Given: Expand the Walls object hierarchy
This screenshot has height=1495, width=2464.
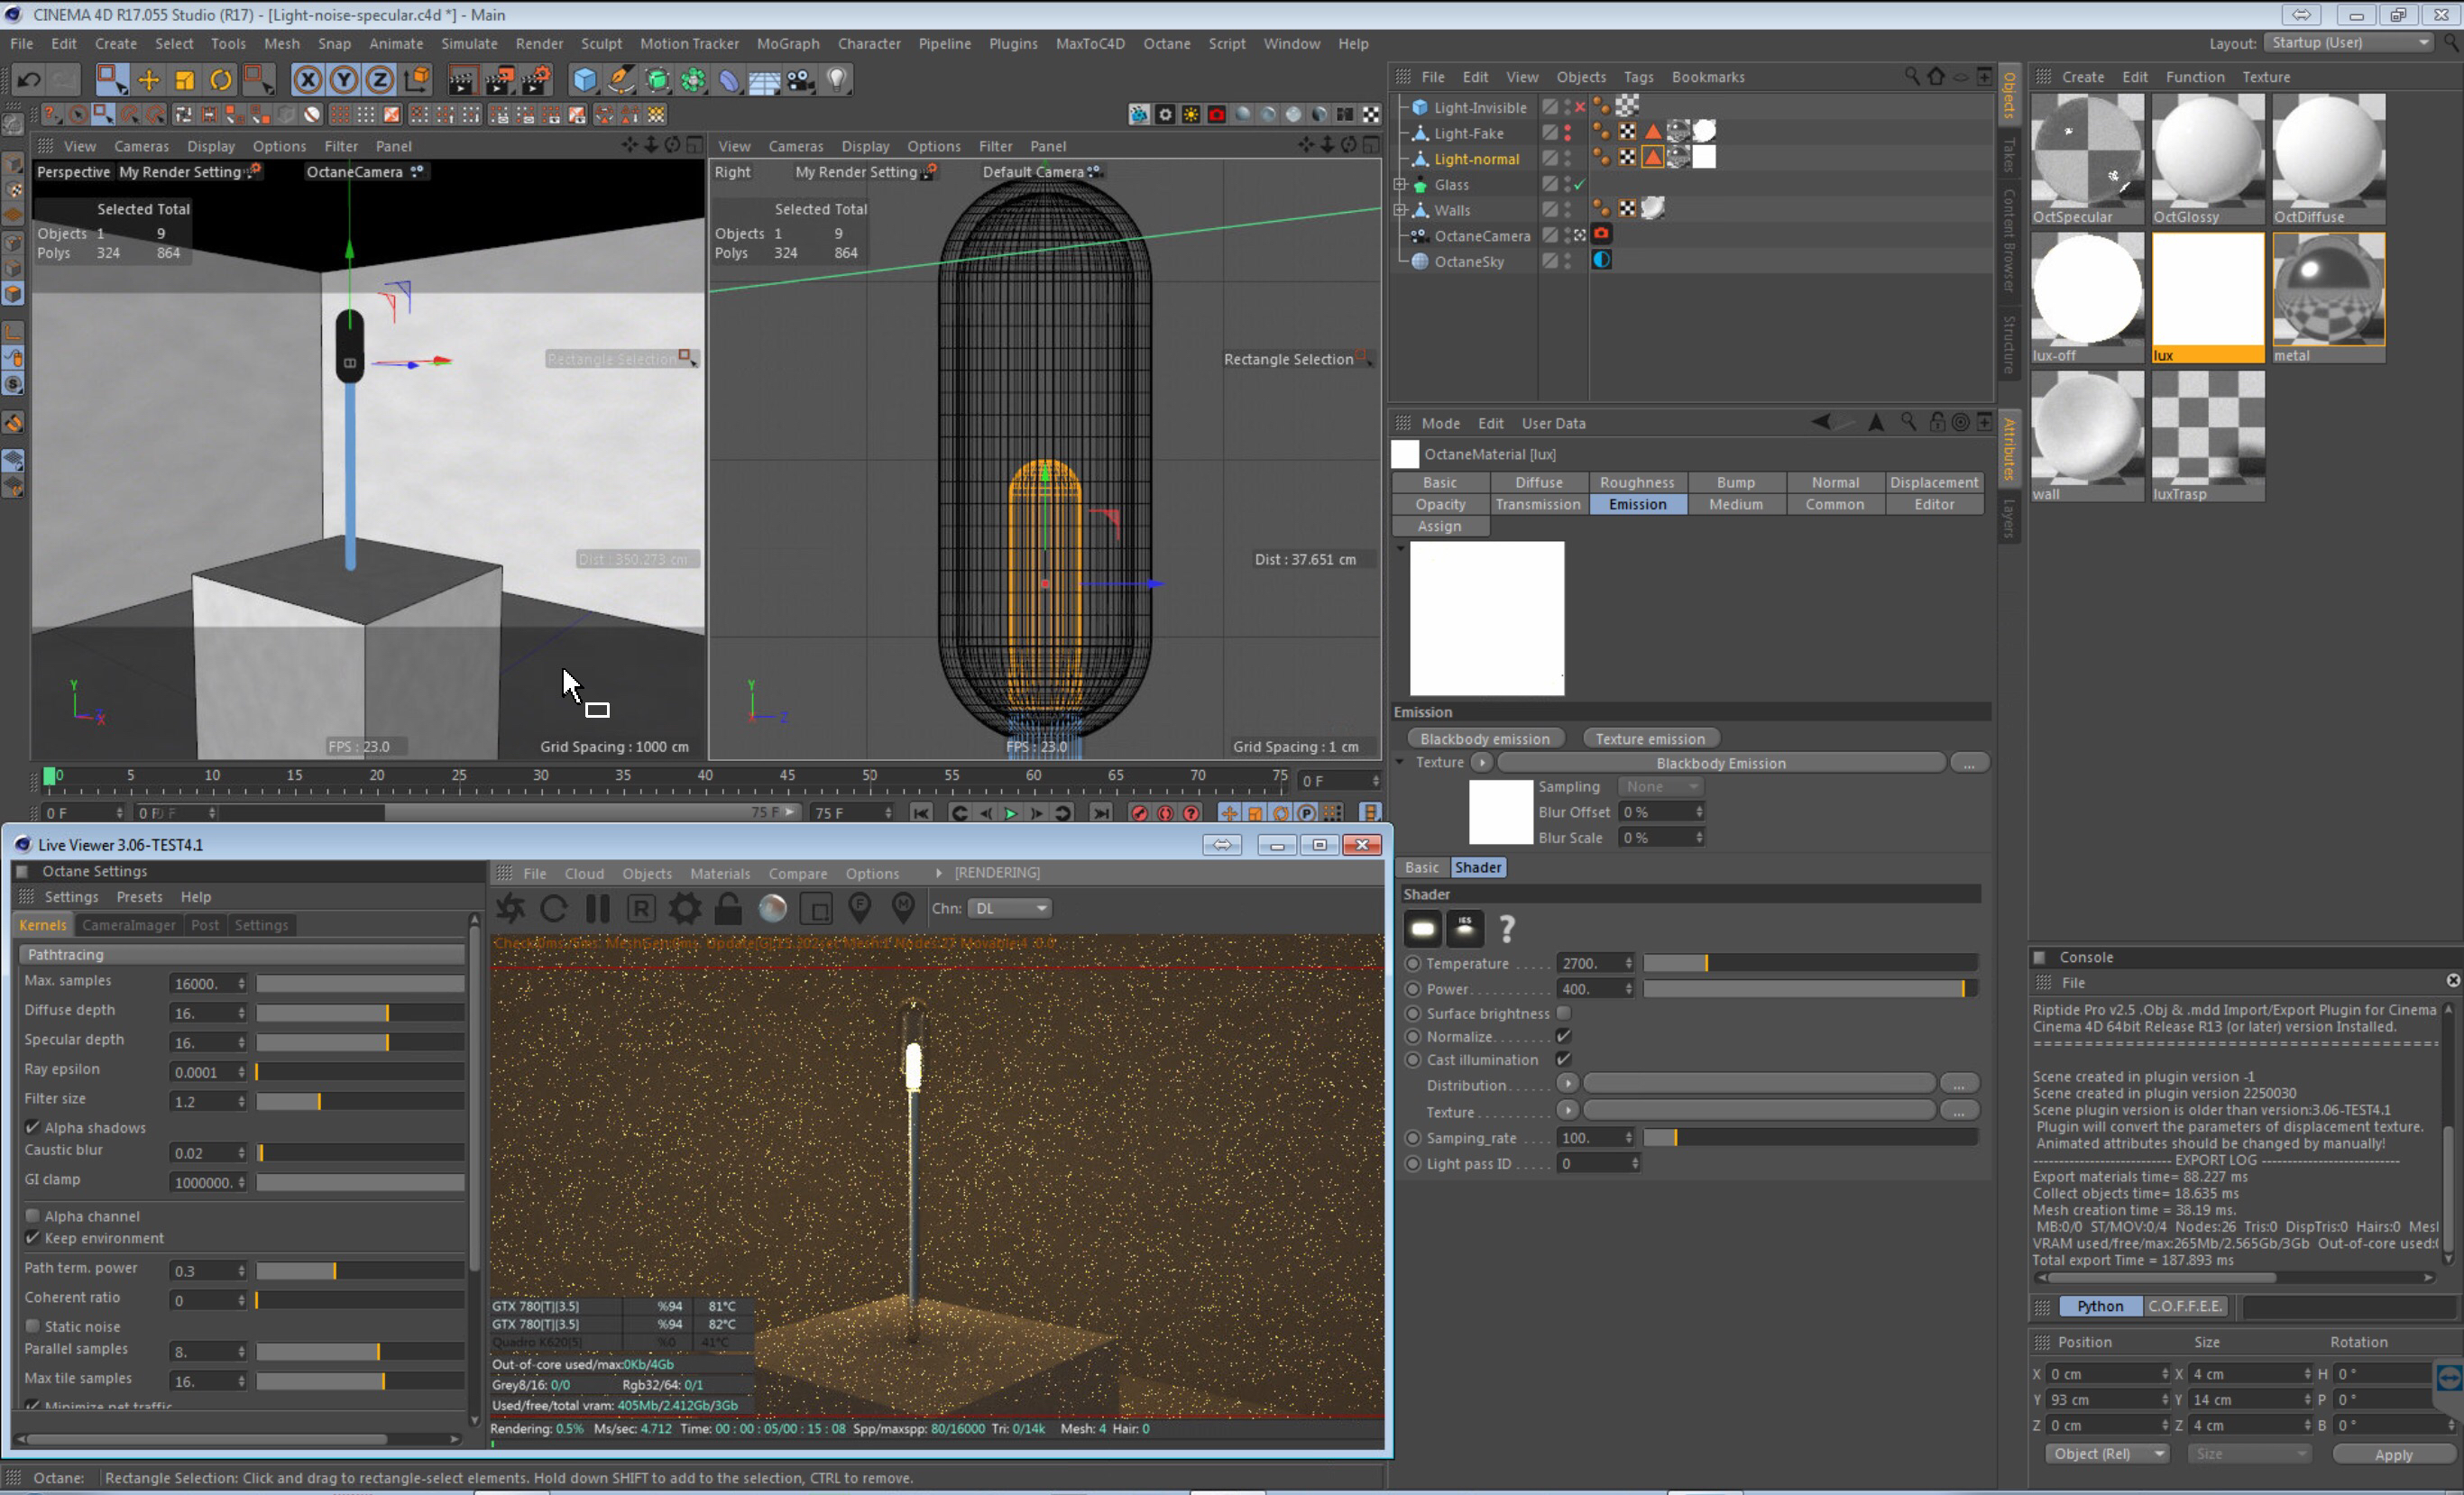Looking at the screenshot, I should [1401, 210].
